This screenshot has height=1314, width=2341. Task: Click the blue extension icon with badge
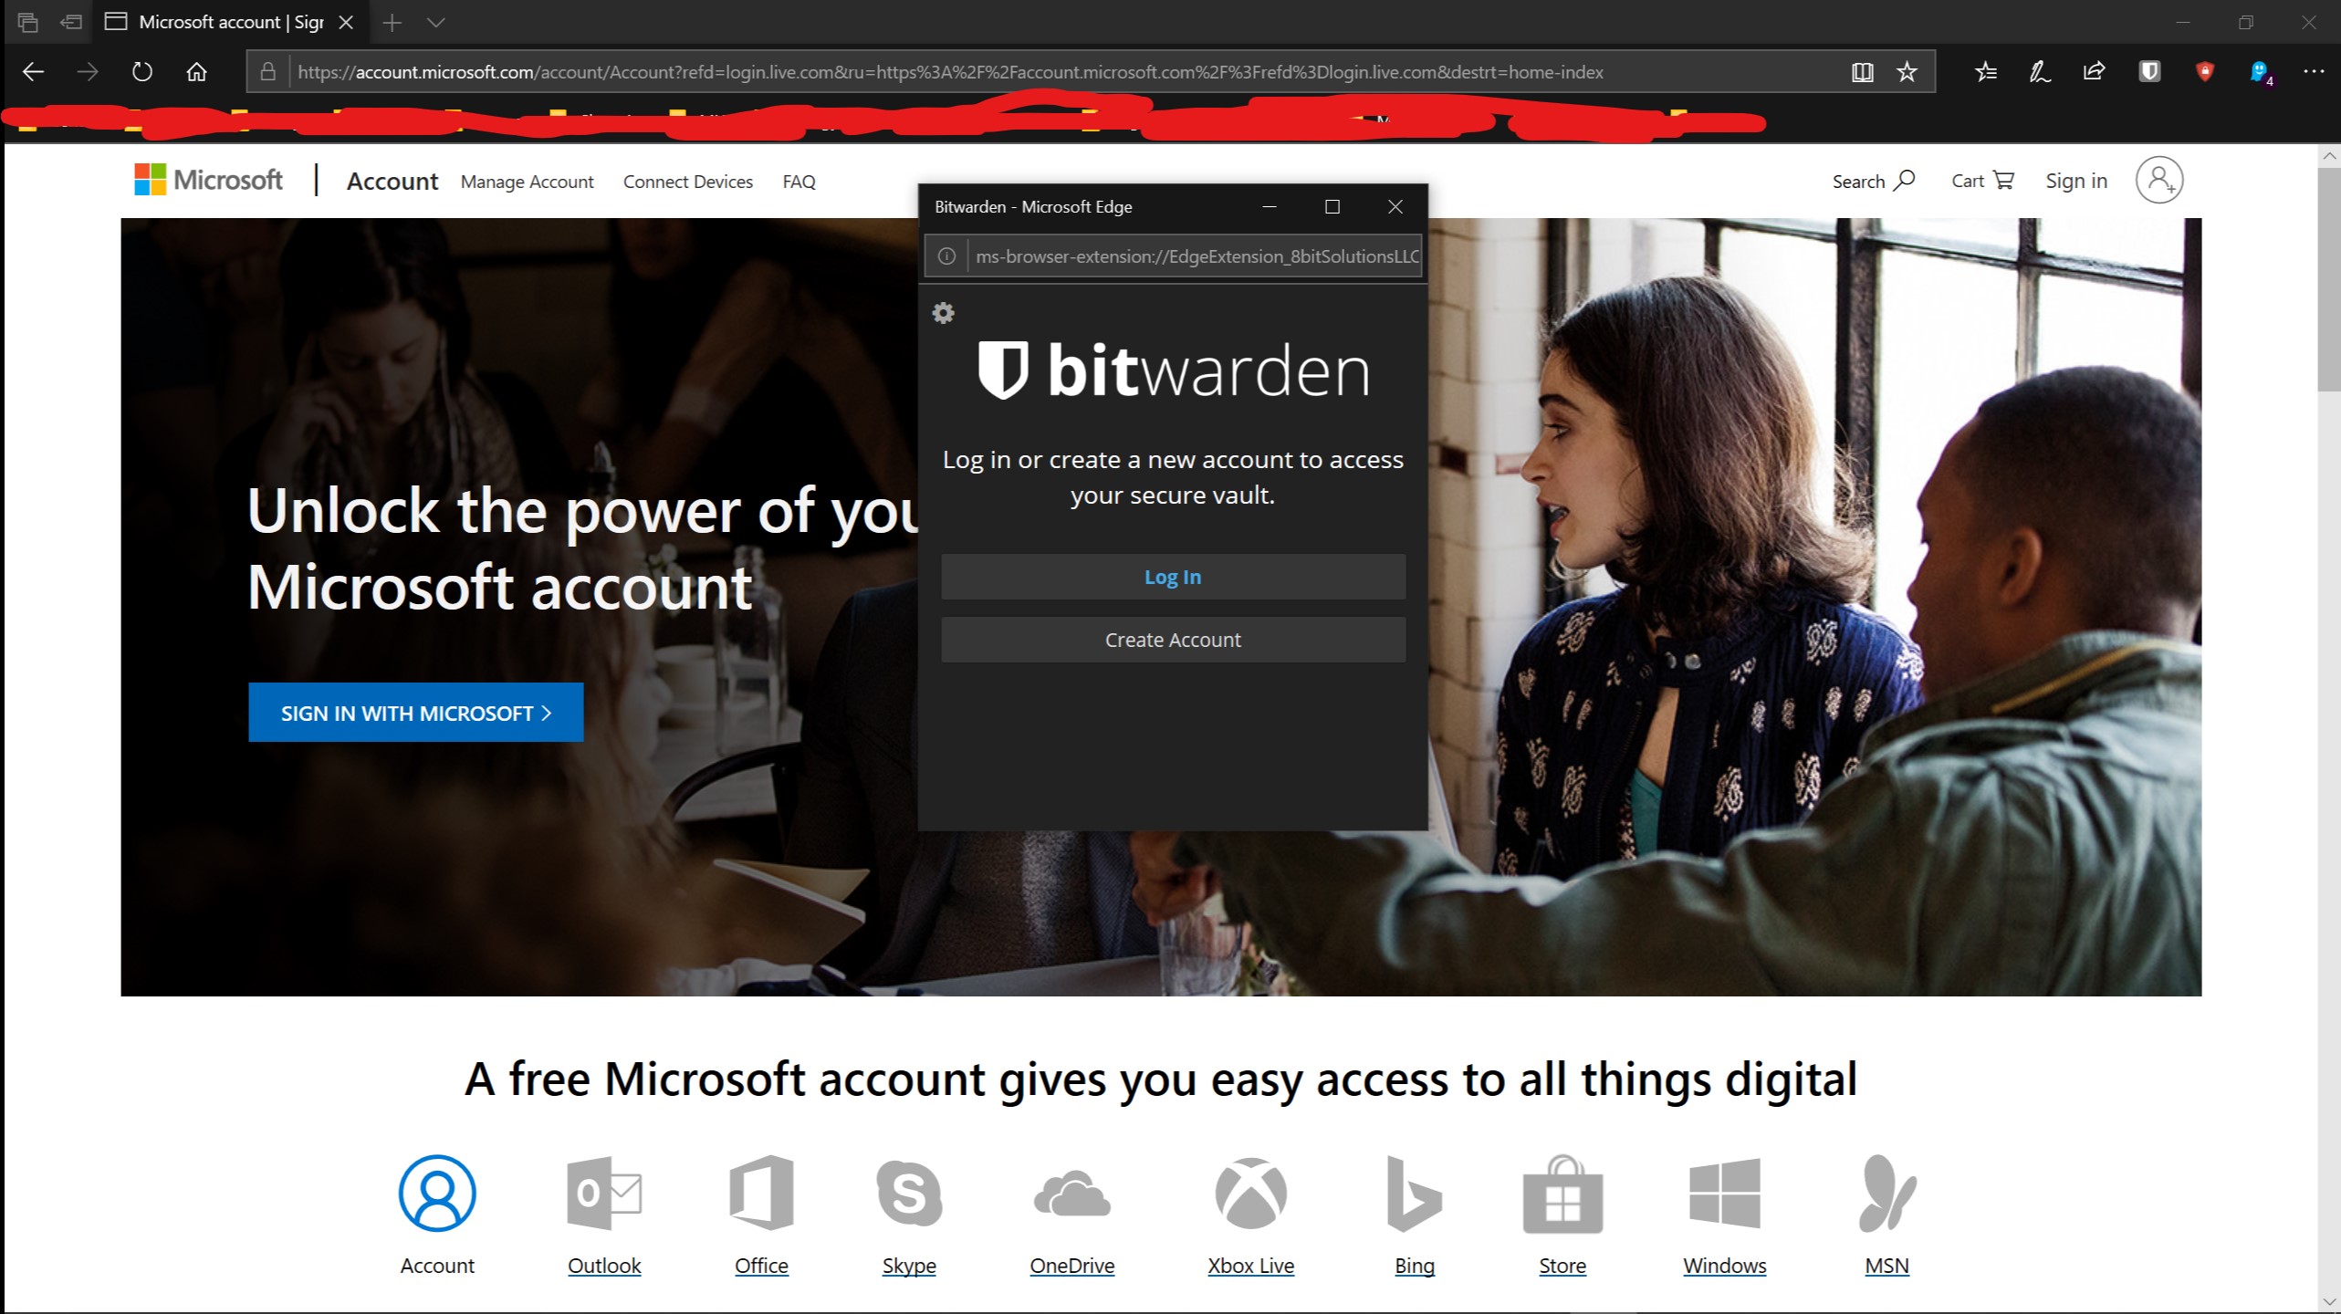click(2261, 73)
